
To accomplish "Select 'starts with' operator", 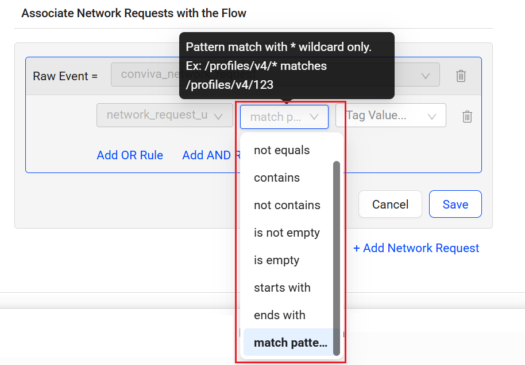I will [282, 288].
